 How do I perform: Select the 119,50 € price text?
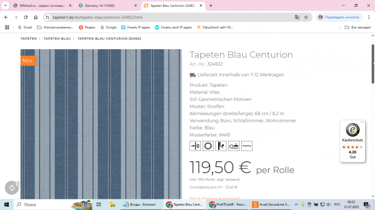[x=220, y=167]
